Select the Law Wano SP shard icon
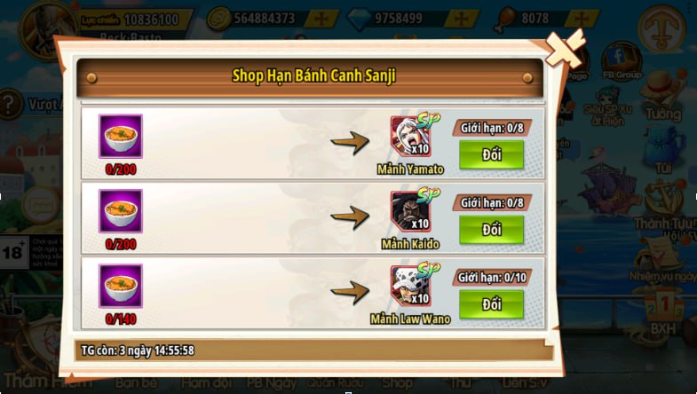Viewport: 697px width, 394px height. point(411,286)
